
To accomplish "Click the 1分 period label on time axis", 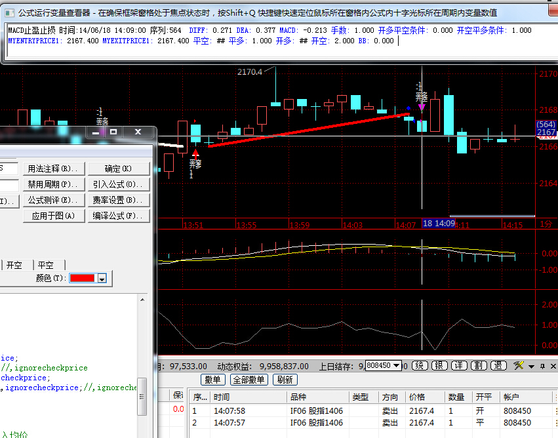I will (546, 224).
